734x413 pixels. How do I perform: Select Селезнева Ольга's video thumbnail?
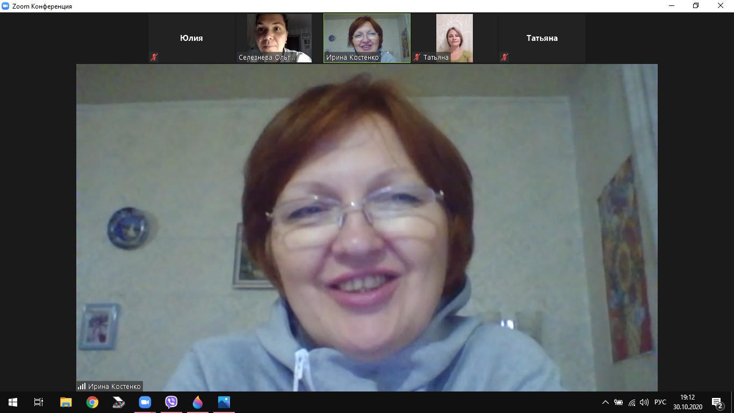click(279, 38)
